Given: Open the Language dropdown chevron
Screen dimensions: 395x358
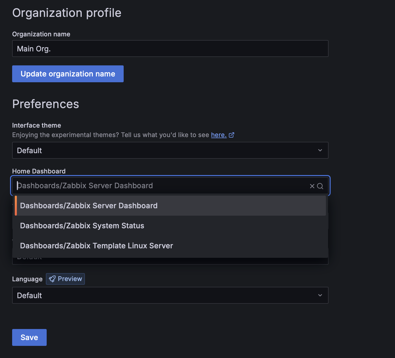Looking at the screenshot, I should (x=320, y=295).
